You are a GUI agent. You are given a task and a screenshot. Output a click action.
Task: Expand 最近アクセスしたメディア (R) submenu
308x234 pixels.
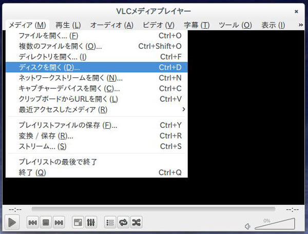tap(97, 109)
